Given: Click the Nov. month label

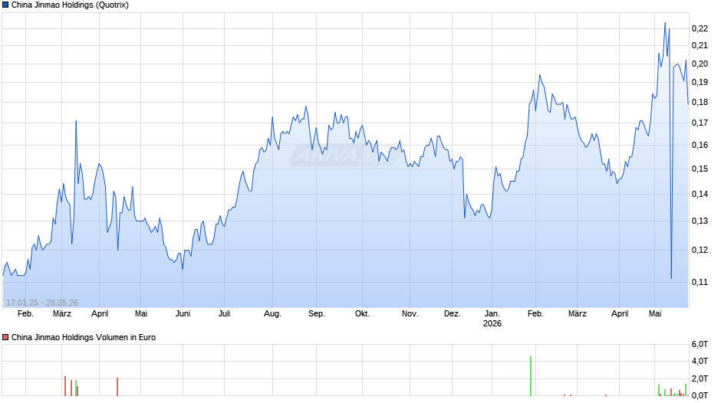Looking at the screenshot, I should coord(410,313).
